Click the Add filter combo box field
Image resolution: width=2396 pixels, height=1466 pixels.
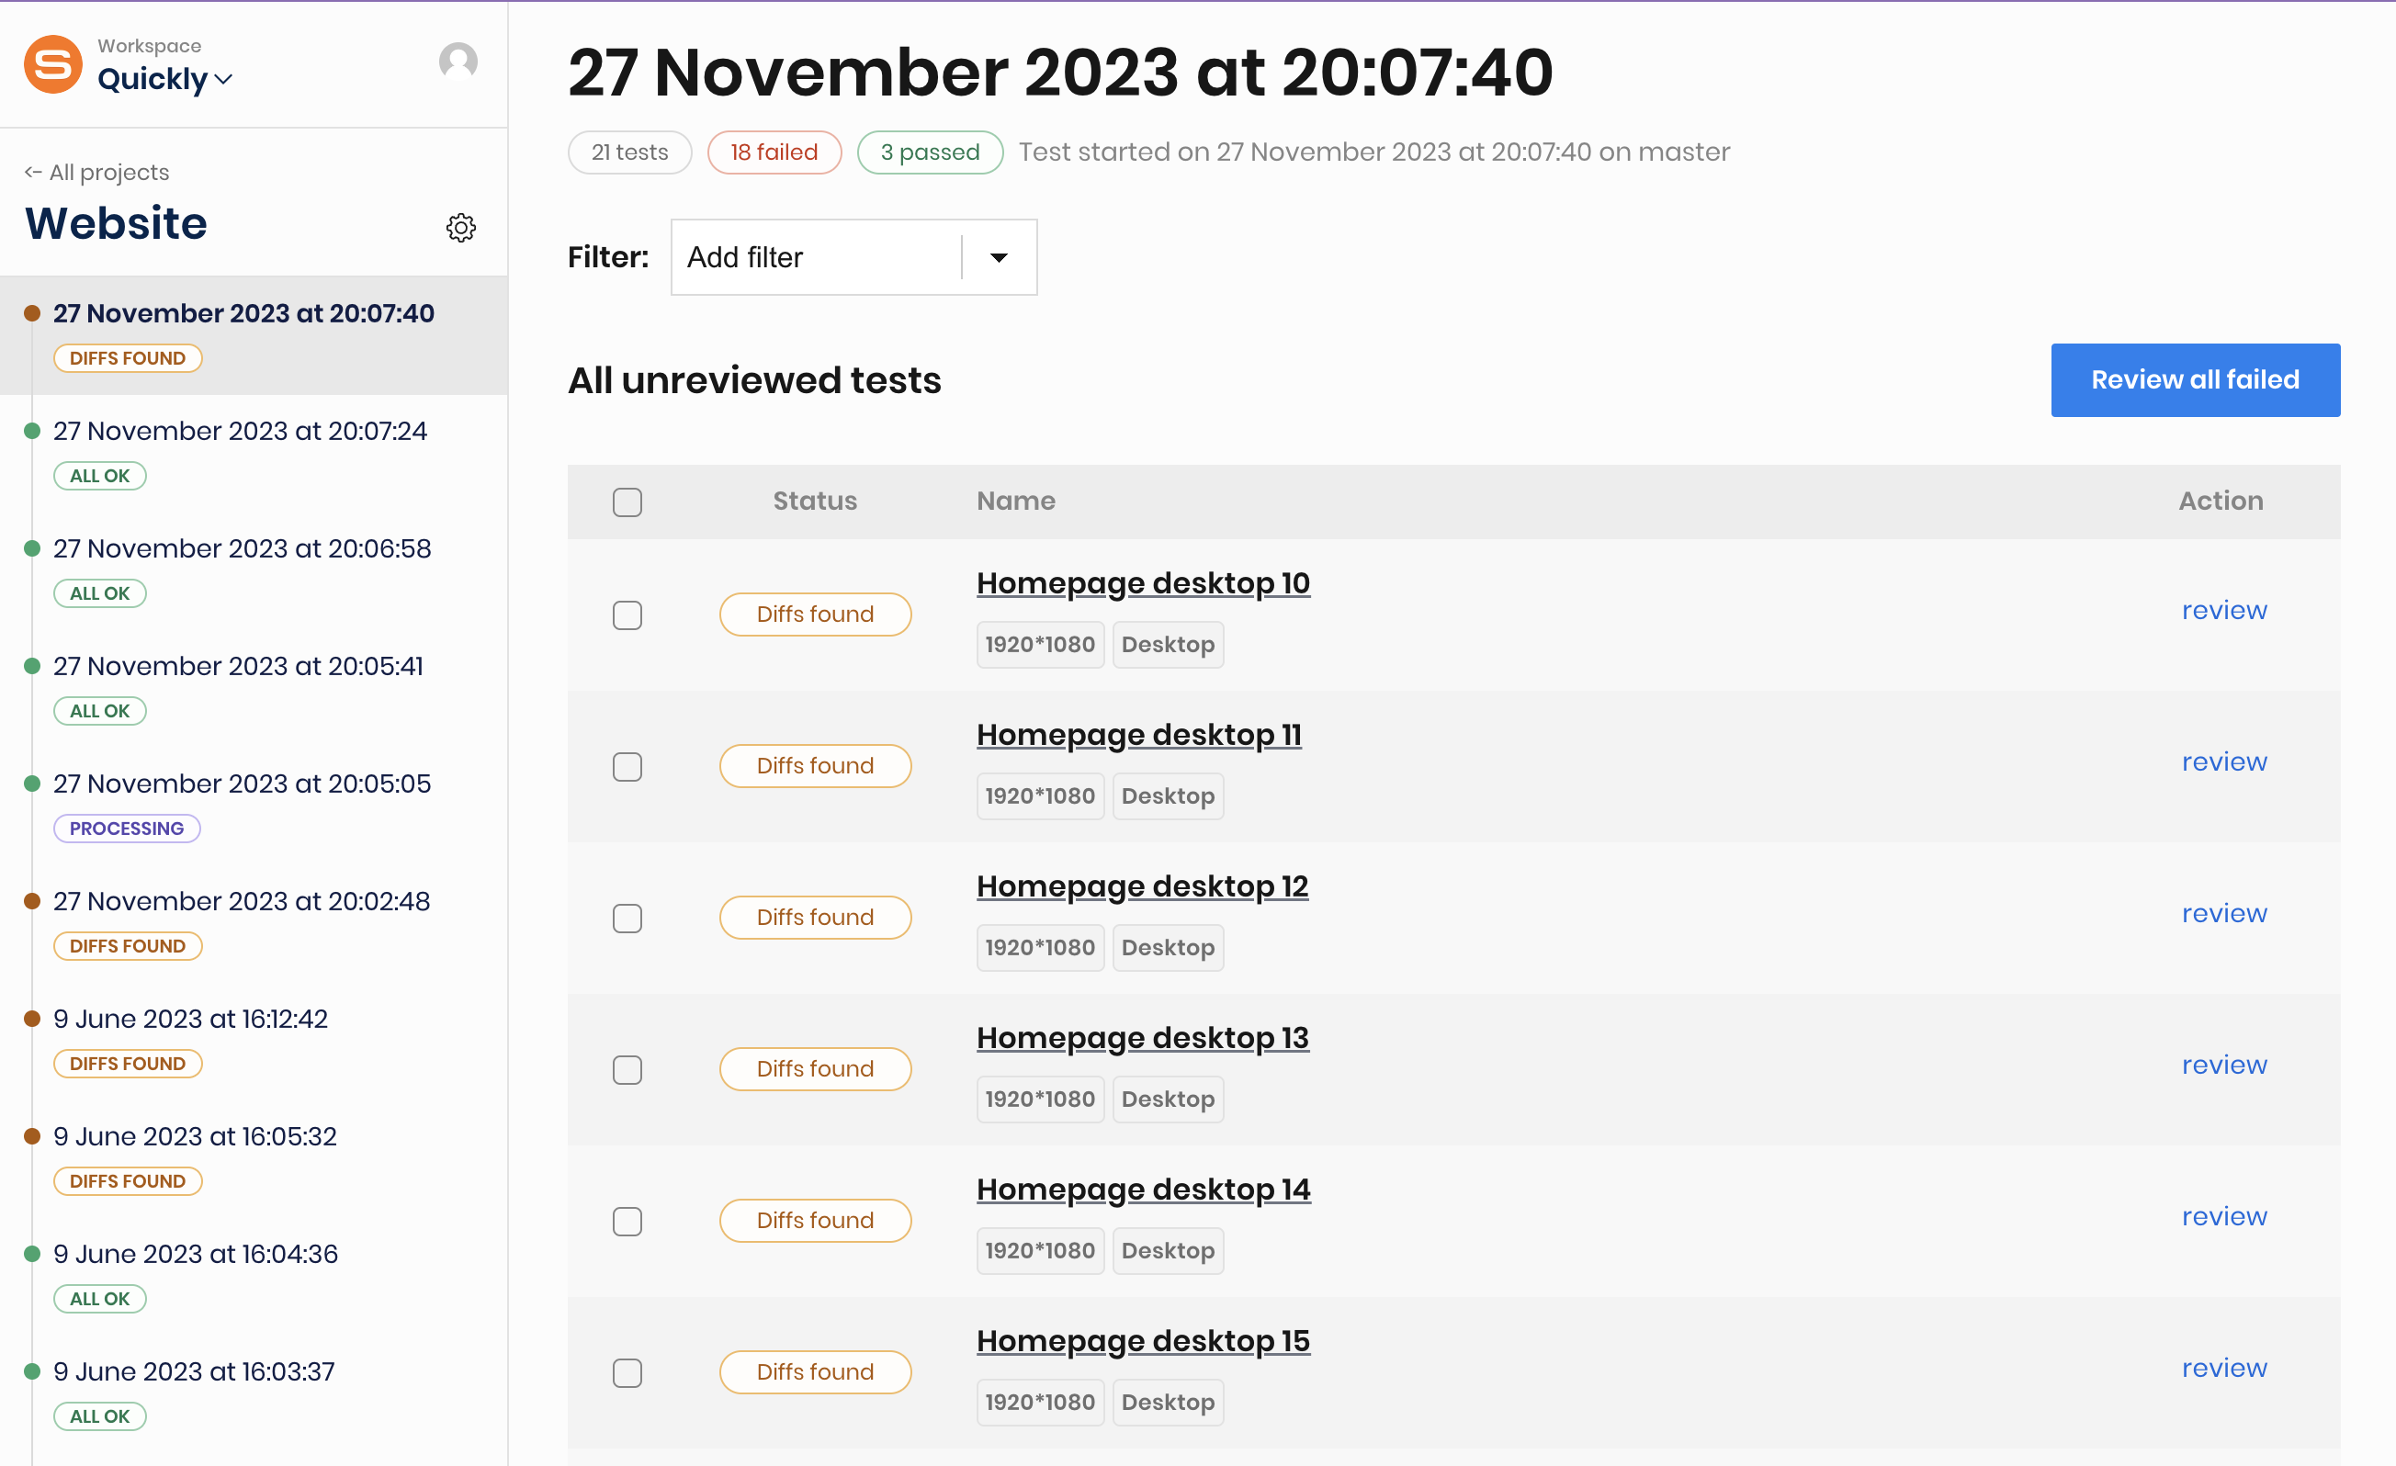853,257
